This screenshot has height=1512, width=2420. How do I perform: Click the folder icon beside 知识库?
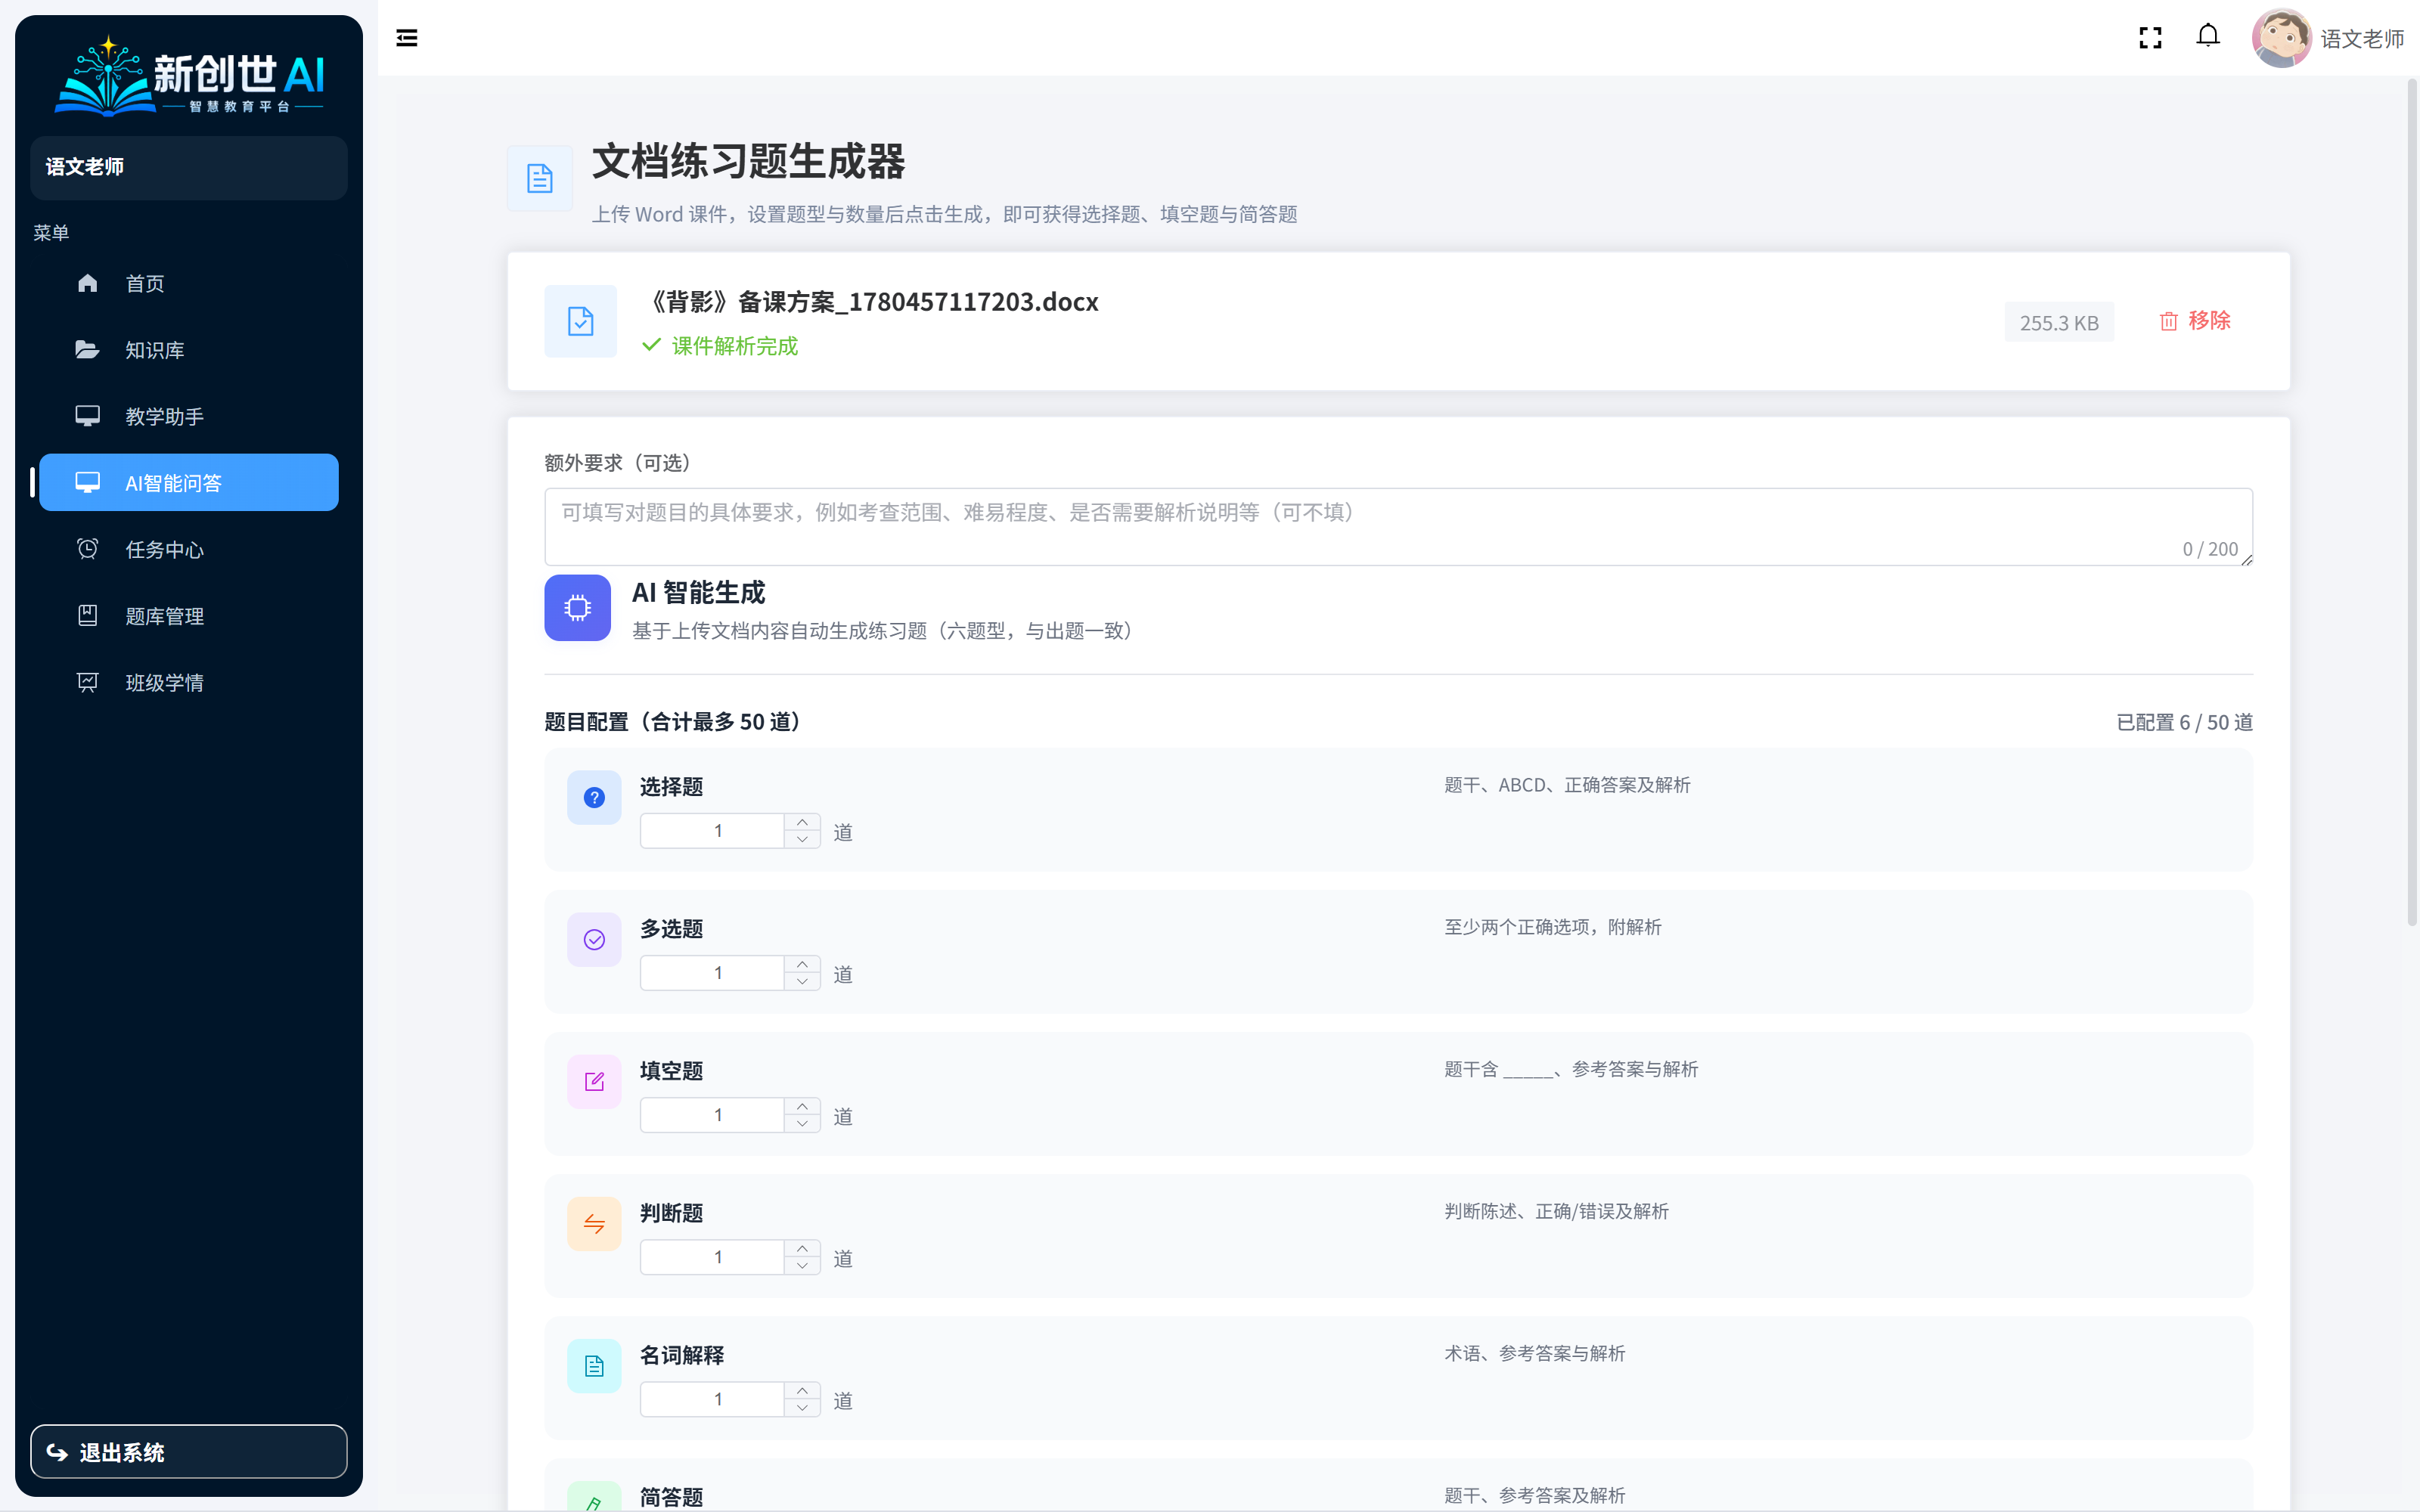pos(87,349)
